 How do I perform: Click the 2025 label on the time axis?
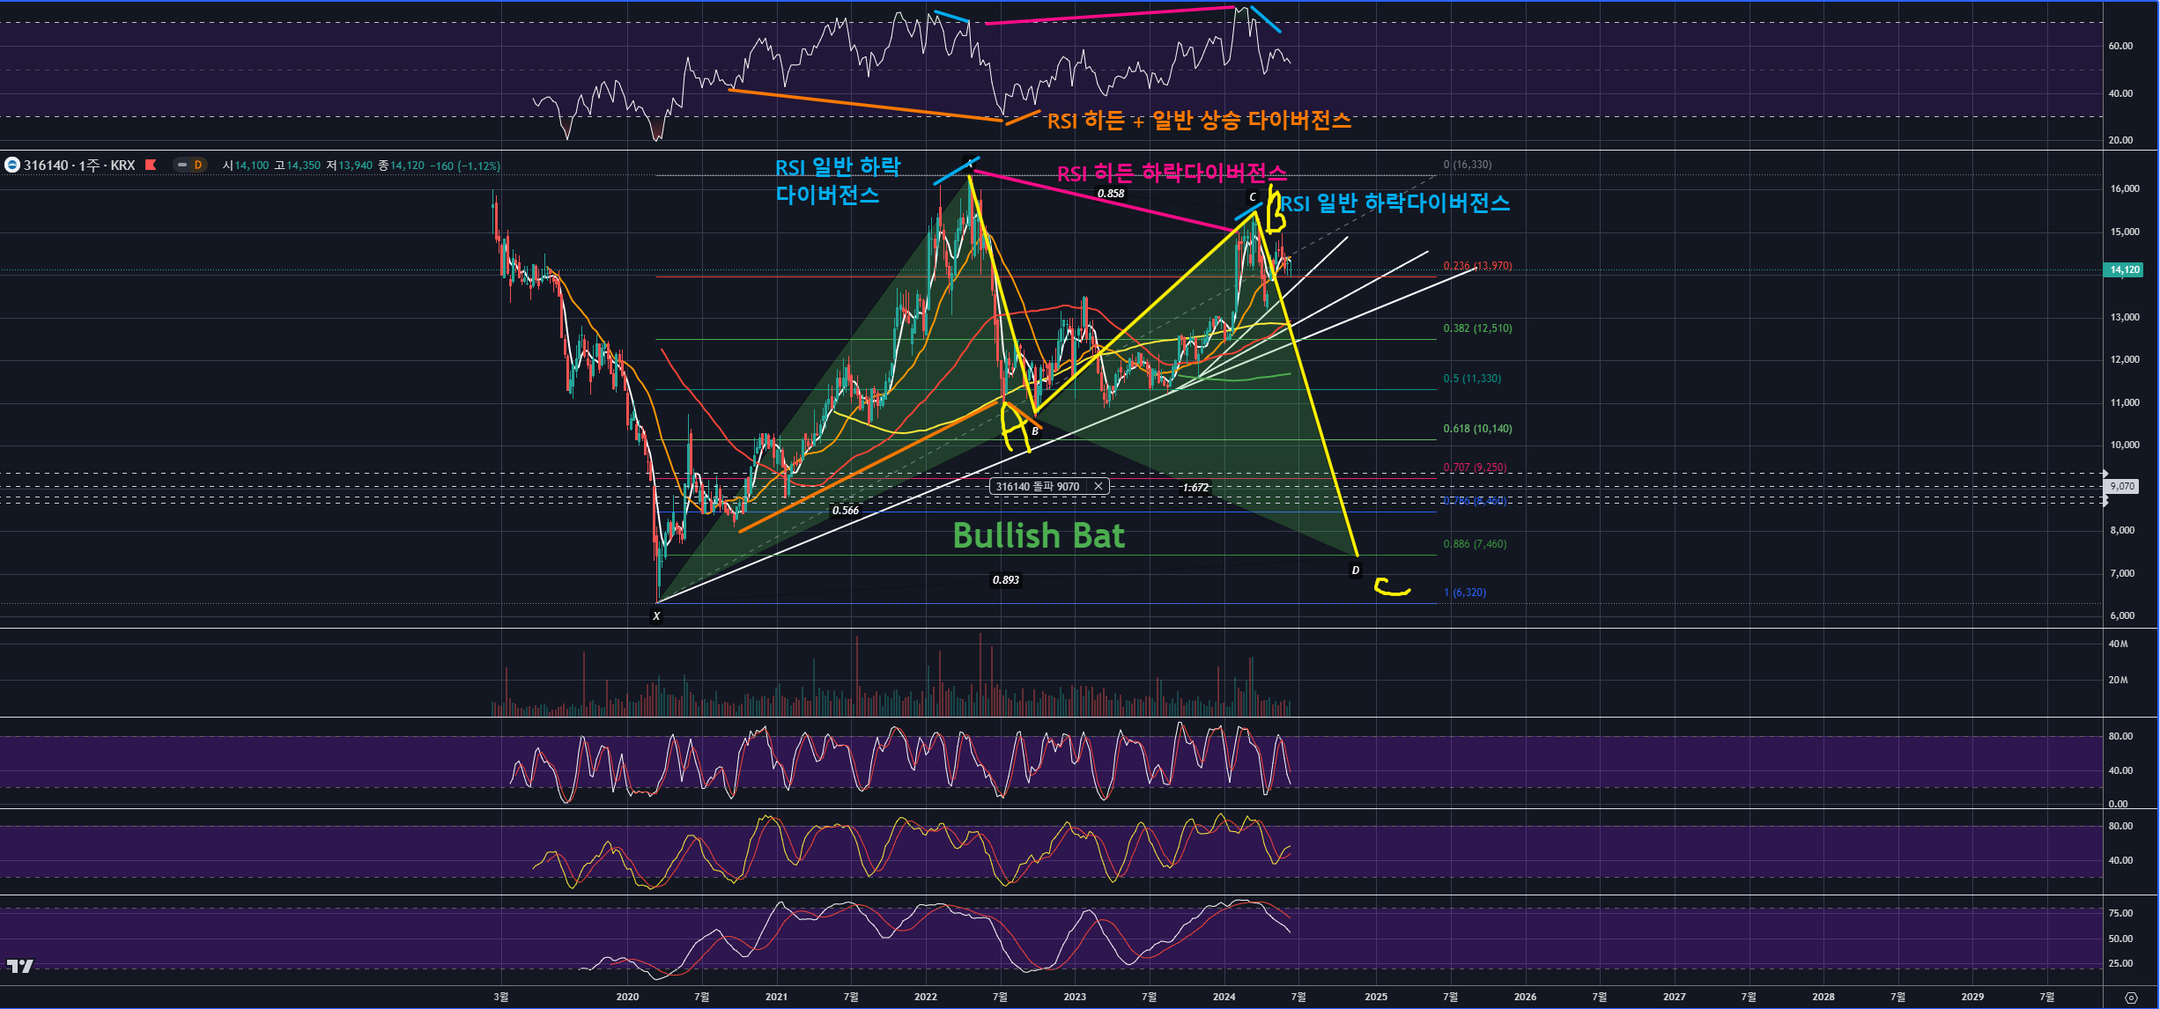pos(1375,997)
